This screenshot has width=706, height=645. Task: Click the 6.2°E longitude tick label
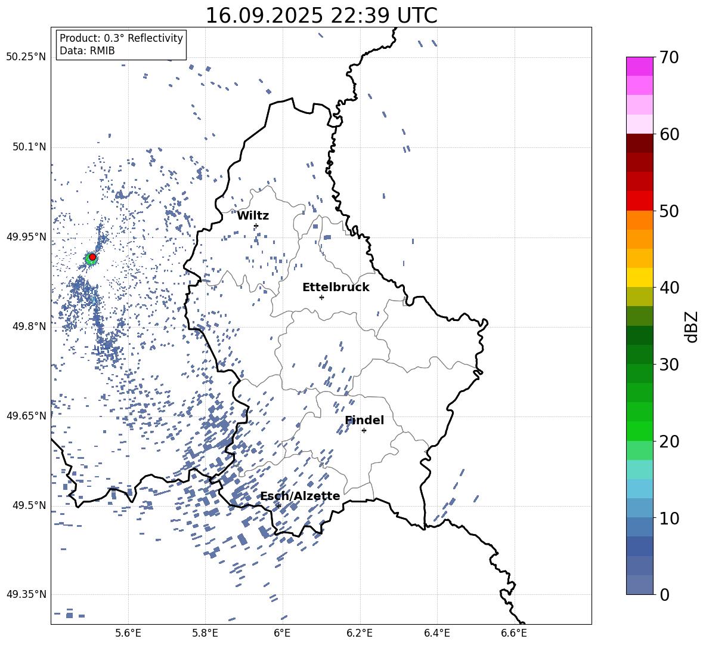[360, 633]
